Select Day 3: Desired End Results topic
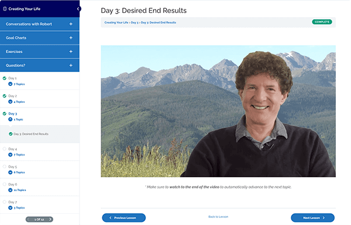This screenshot has width=351, height=225. (x=31, y=134)
